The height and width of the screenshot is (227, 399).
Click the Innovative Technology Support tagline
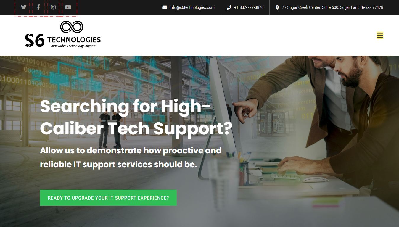(x=73, y=46)
